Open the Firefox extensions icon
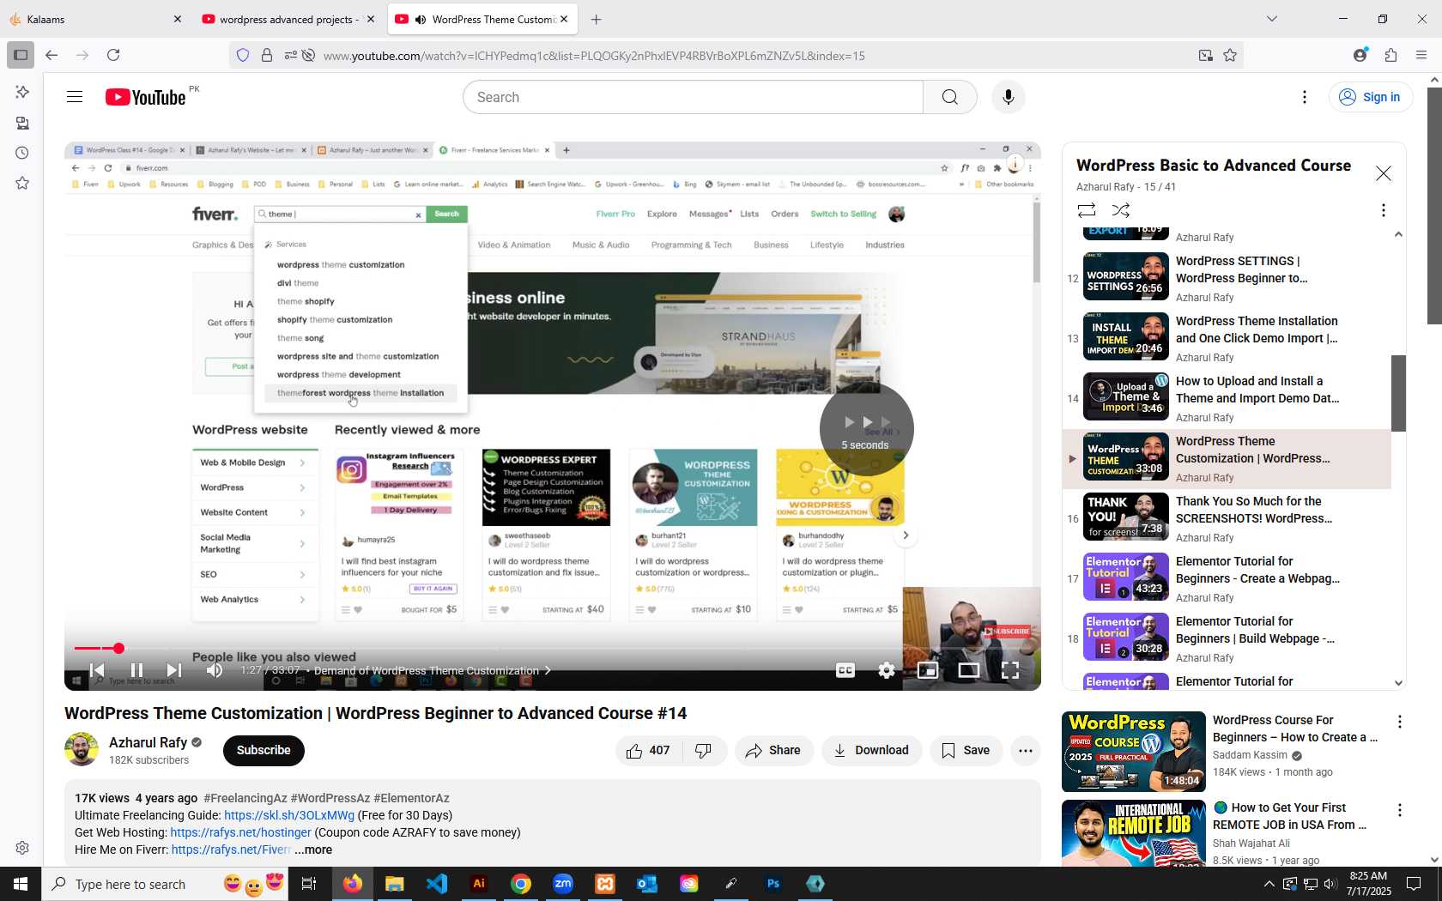This screenshot has width=1442, height=901. click(x=1390, y=55)
